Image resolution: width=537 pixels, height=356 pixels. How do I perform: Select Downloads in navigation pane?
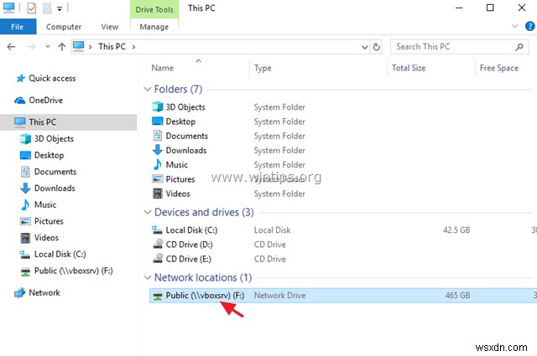[48, 188]
